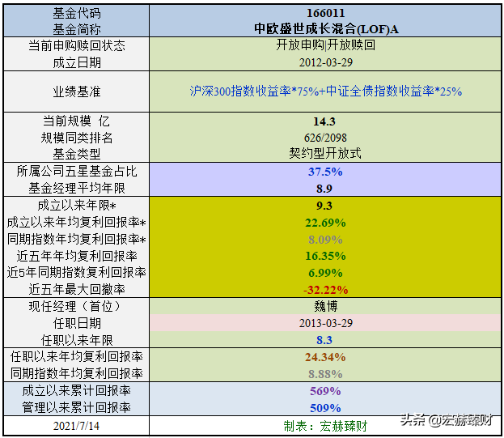Select the fund name 中欧盛世成长混合(LOF)A
The height and width of the screenshot is (438, 504).
tap(326, 29)
